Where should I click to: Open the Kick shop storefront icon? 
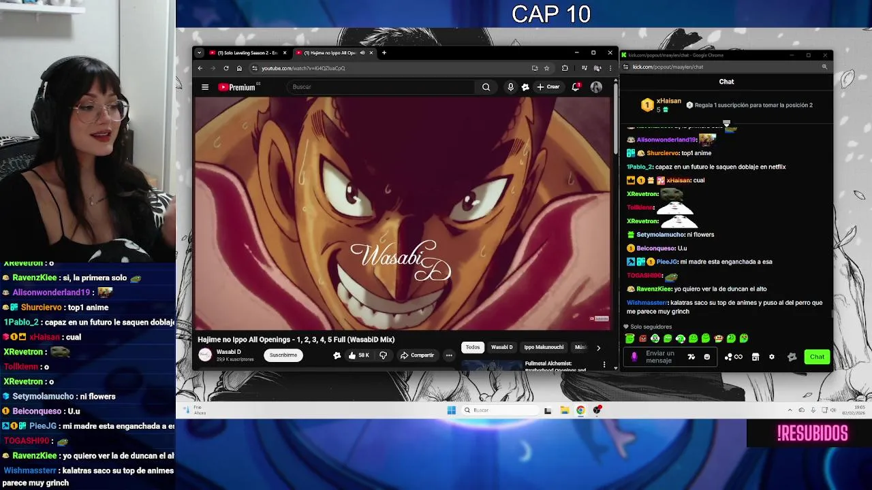point(756,357)
